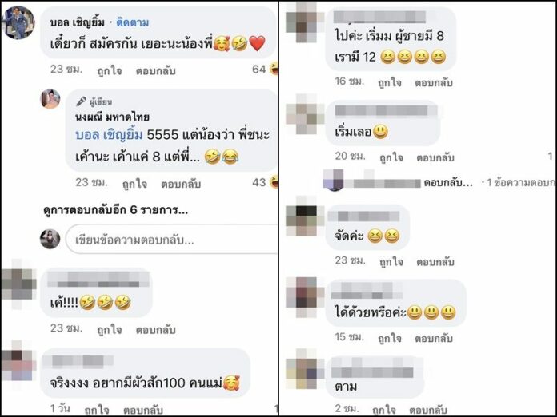
Task: Open นงผณี มหาดไทย author avatar
Action: pyautogui.click(x=50, y=98)
